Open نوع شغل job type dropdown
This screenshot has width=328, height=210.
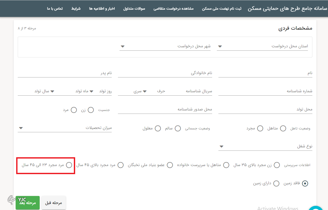(265, 146)
